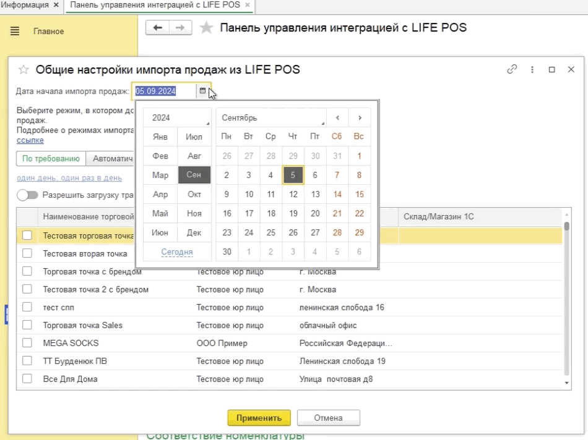Screen dimensions: 588x440
Task: Go forward with the right arrow
Action: [180, 28]
